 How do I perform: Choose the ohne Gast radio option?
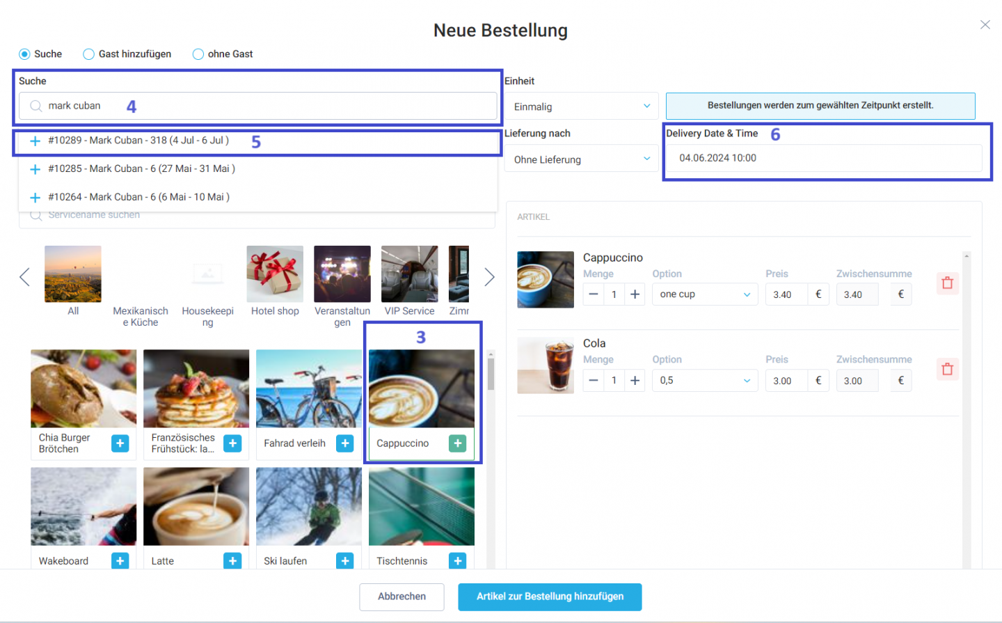coord(198,54)
